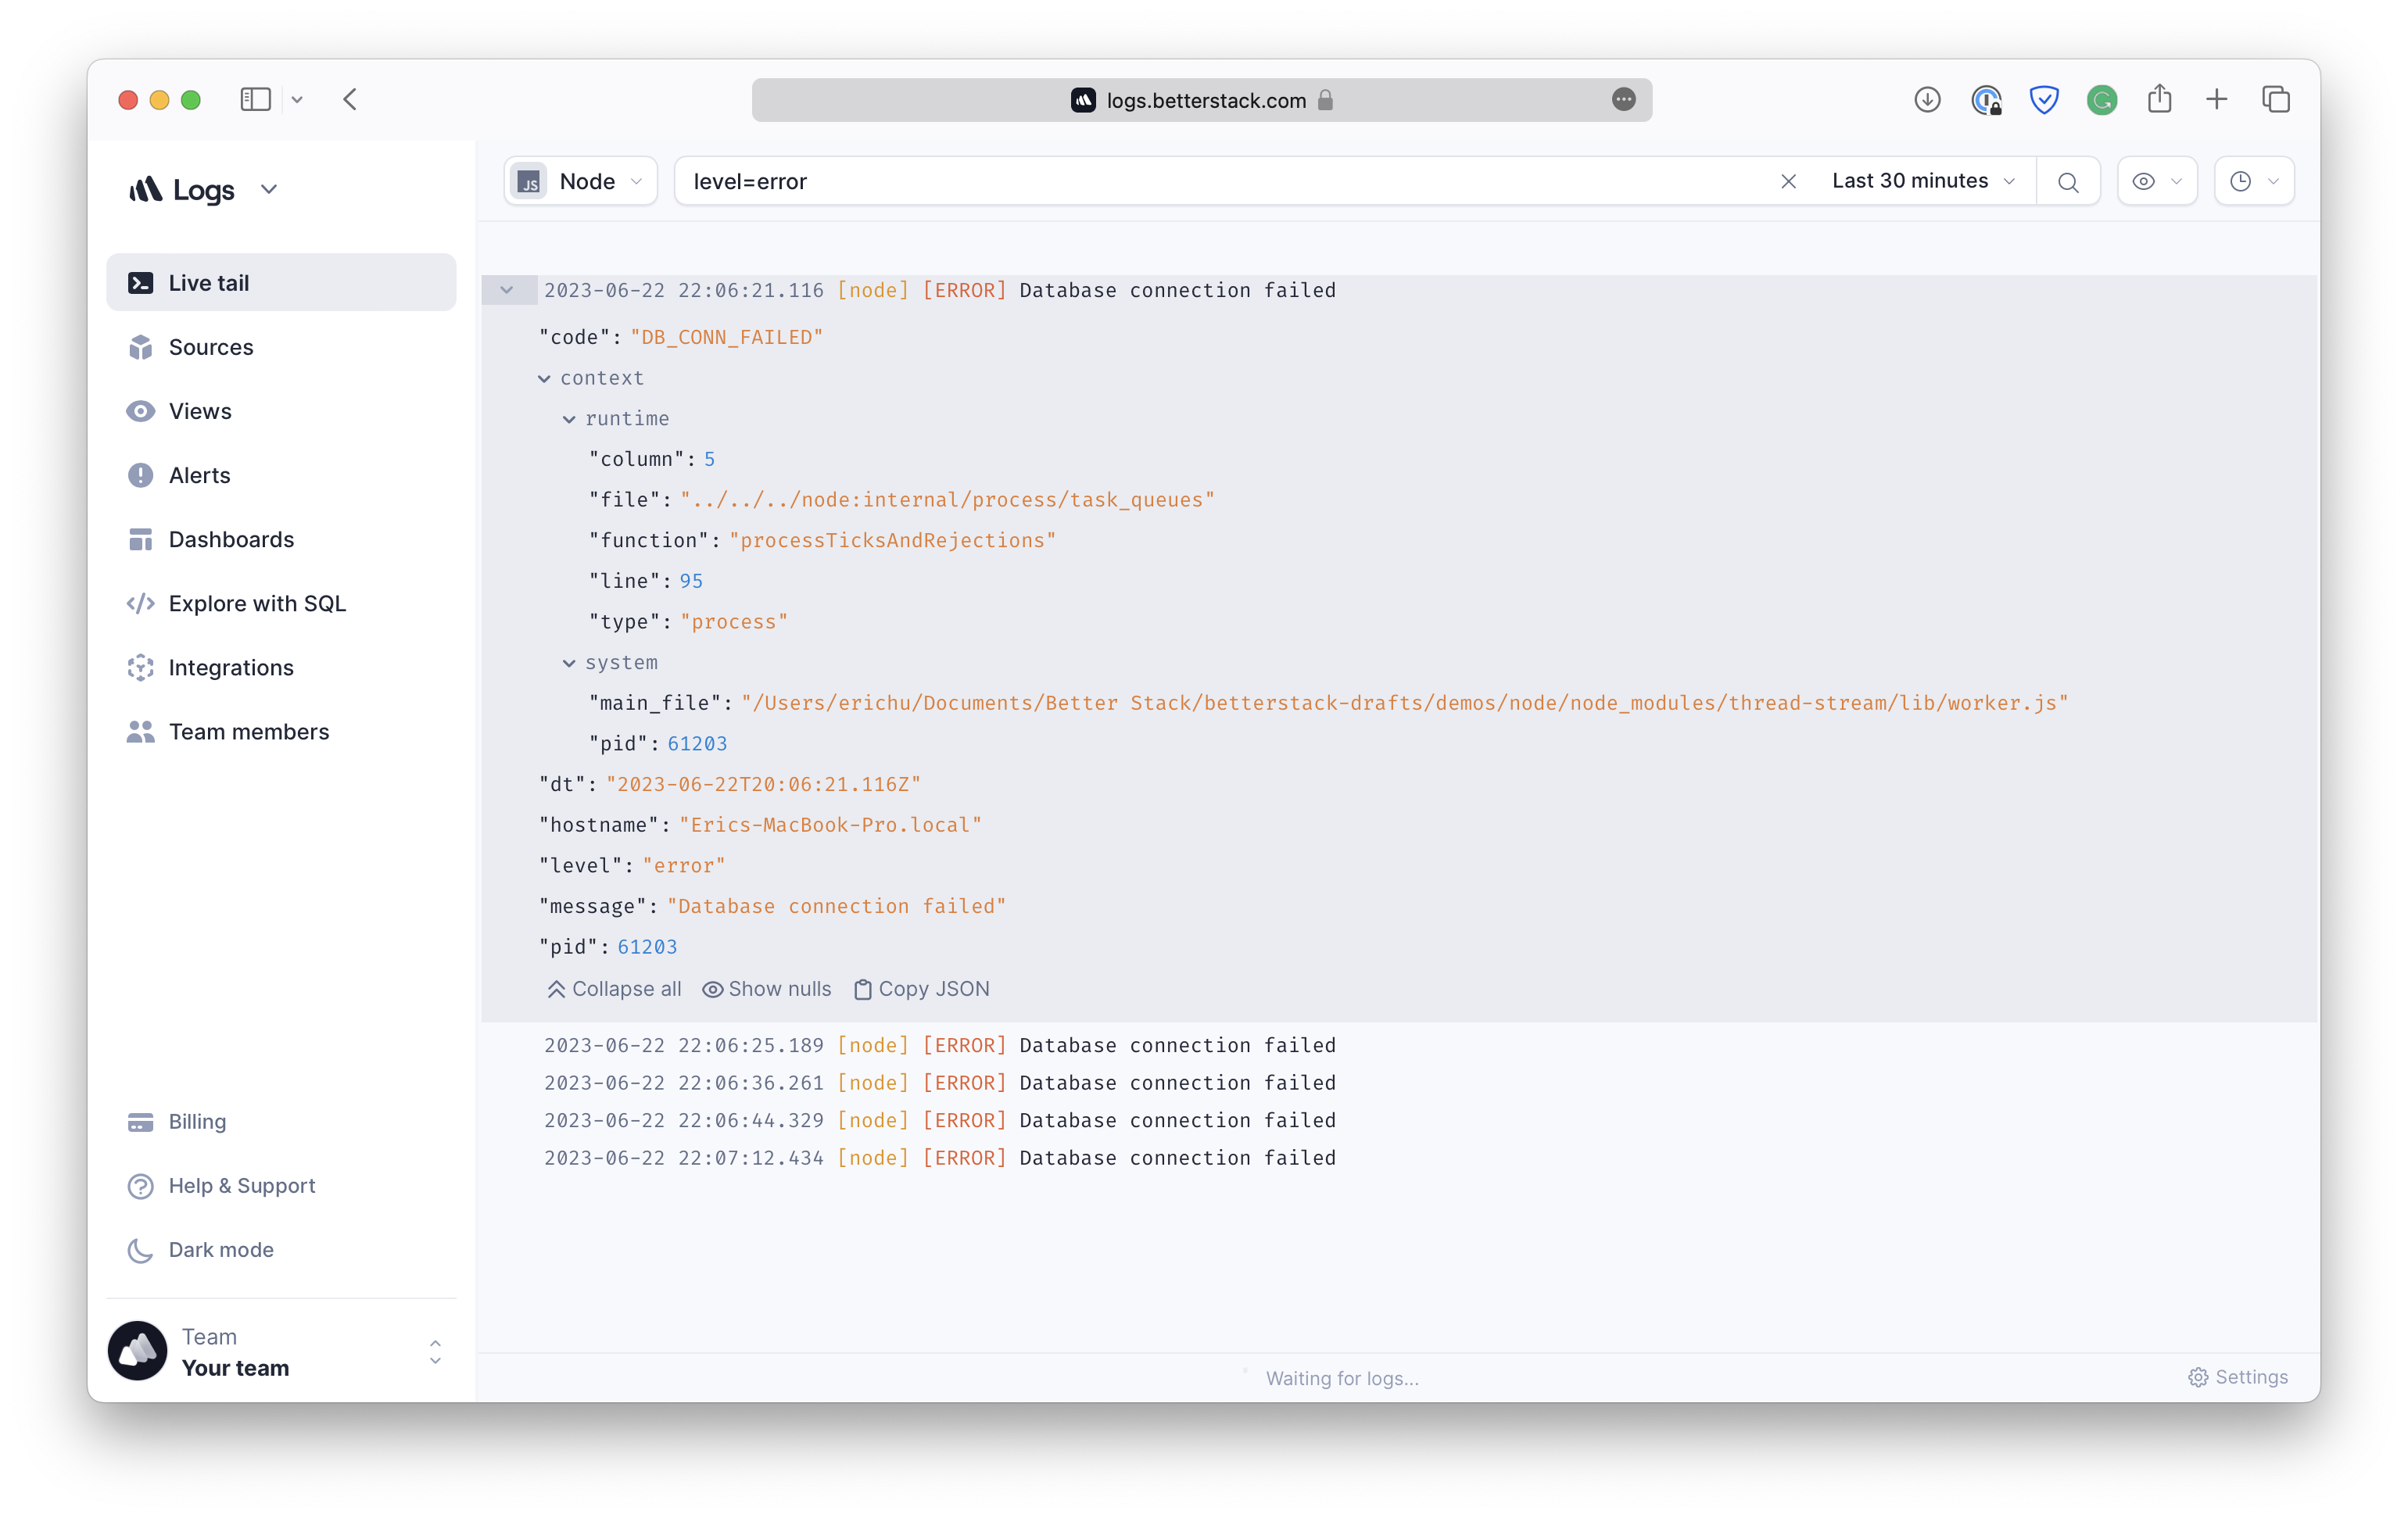The image size is (2408, 1518).
Task: Select the Live tail sidebar icon
Action: tap(142, 282)
